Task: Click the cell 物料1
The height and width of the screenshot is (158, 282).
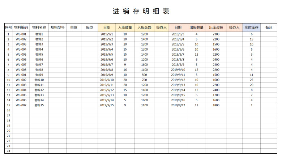Action: [x=39, y=34]
